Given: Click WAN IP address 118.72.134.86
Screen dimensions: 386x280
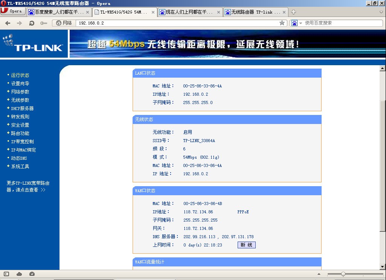Looking at the screenshot, I should 198,212.
